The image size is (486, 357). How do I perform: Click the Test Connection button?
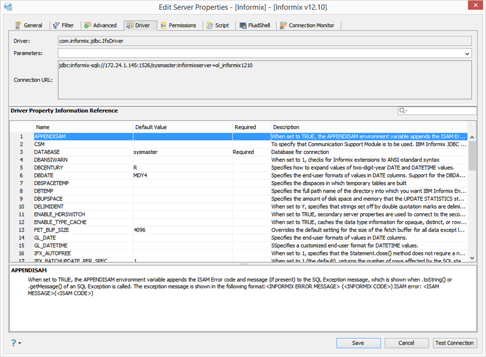point(454,343)
